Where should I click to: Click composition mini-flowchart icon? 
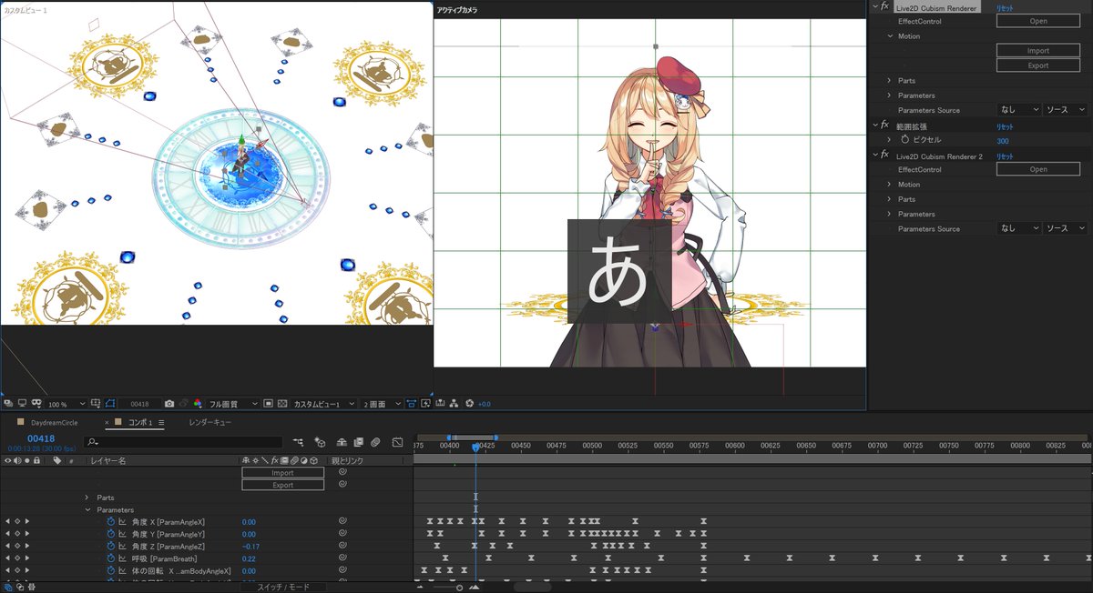pos(298,442)
